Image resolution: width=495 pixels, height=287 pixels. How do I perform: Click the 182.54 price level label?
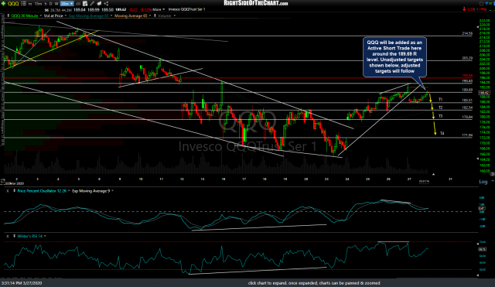467,108
